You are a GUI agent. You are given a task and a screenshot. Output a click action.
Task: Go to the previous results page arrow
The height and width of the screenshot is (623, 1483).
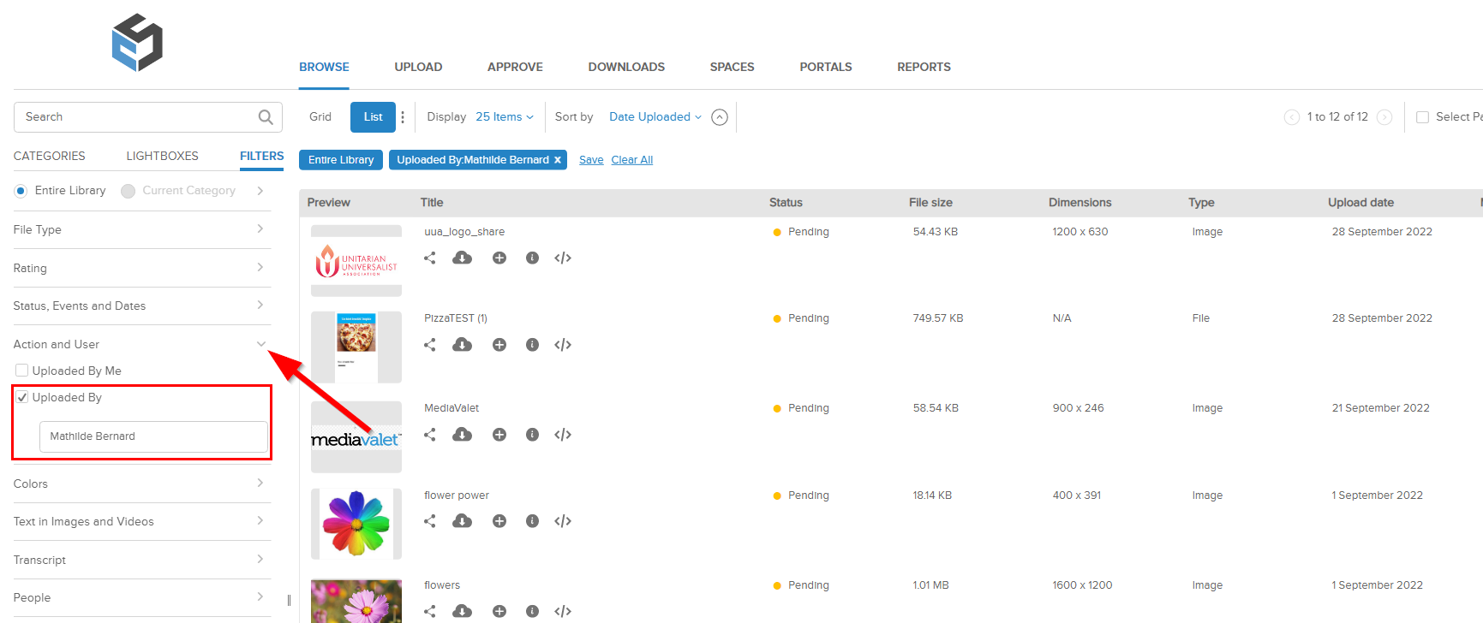[1292, 117]
